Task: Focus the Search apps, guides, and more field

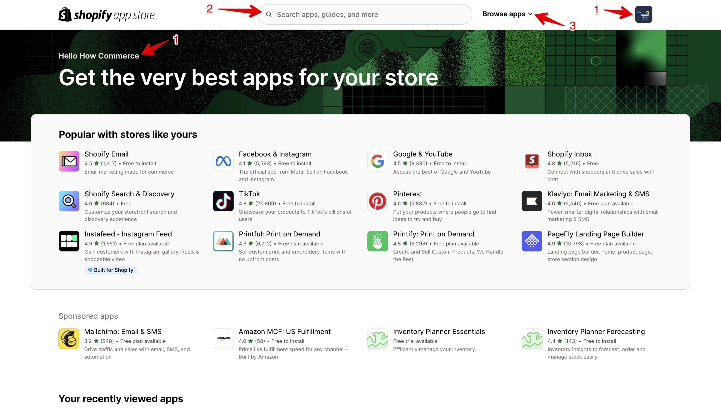Action: point(365,15)
